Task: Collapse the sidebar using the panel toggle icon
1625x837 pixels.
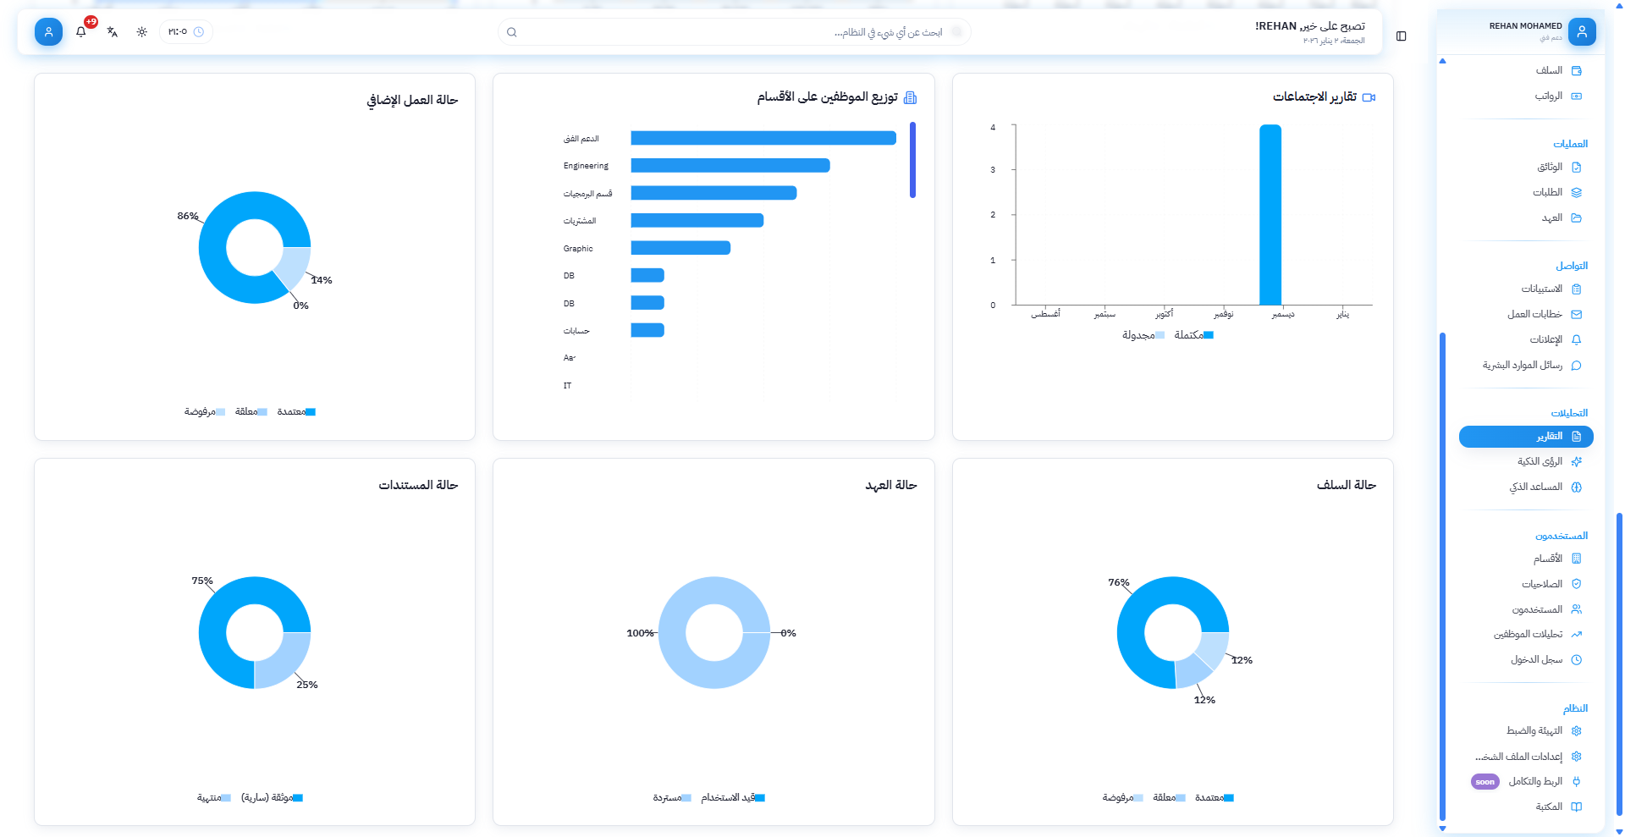Action: point(1402,36)
